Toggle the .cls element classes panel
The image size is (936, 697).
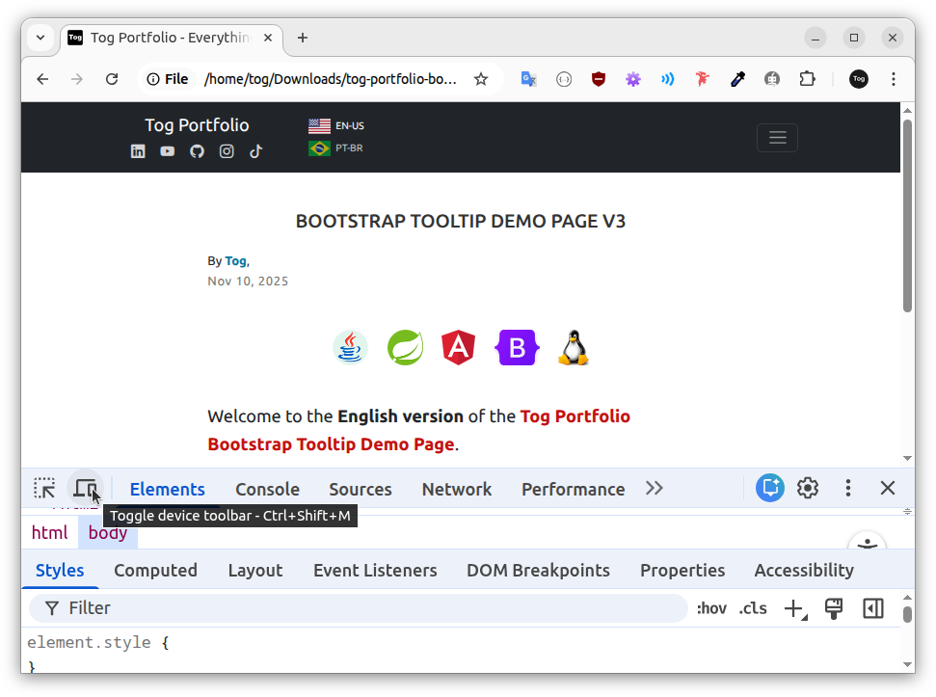click(x=753, y=608)
